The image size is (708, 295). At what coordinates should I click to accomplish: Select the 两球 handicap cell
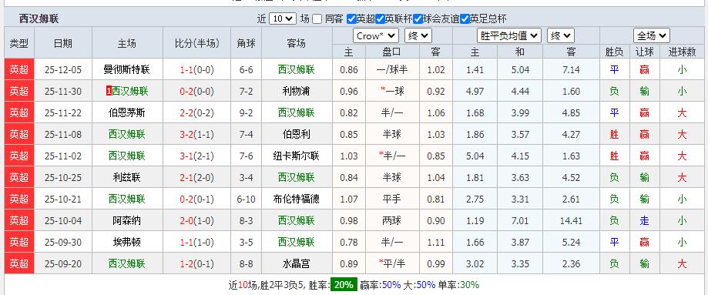pyautogui.click(x=392, y=220)
